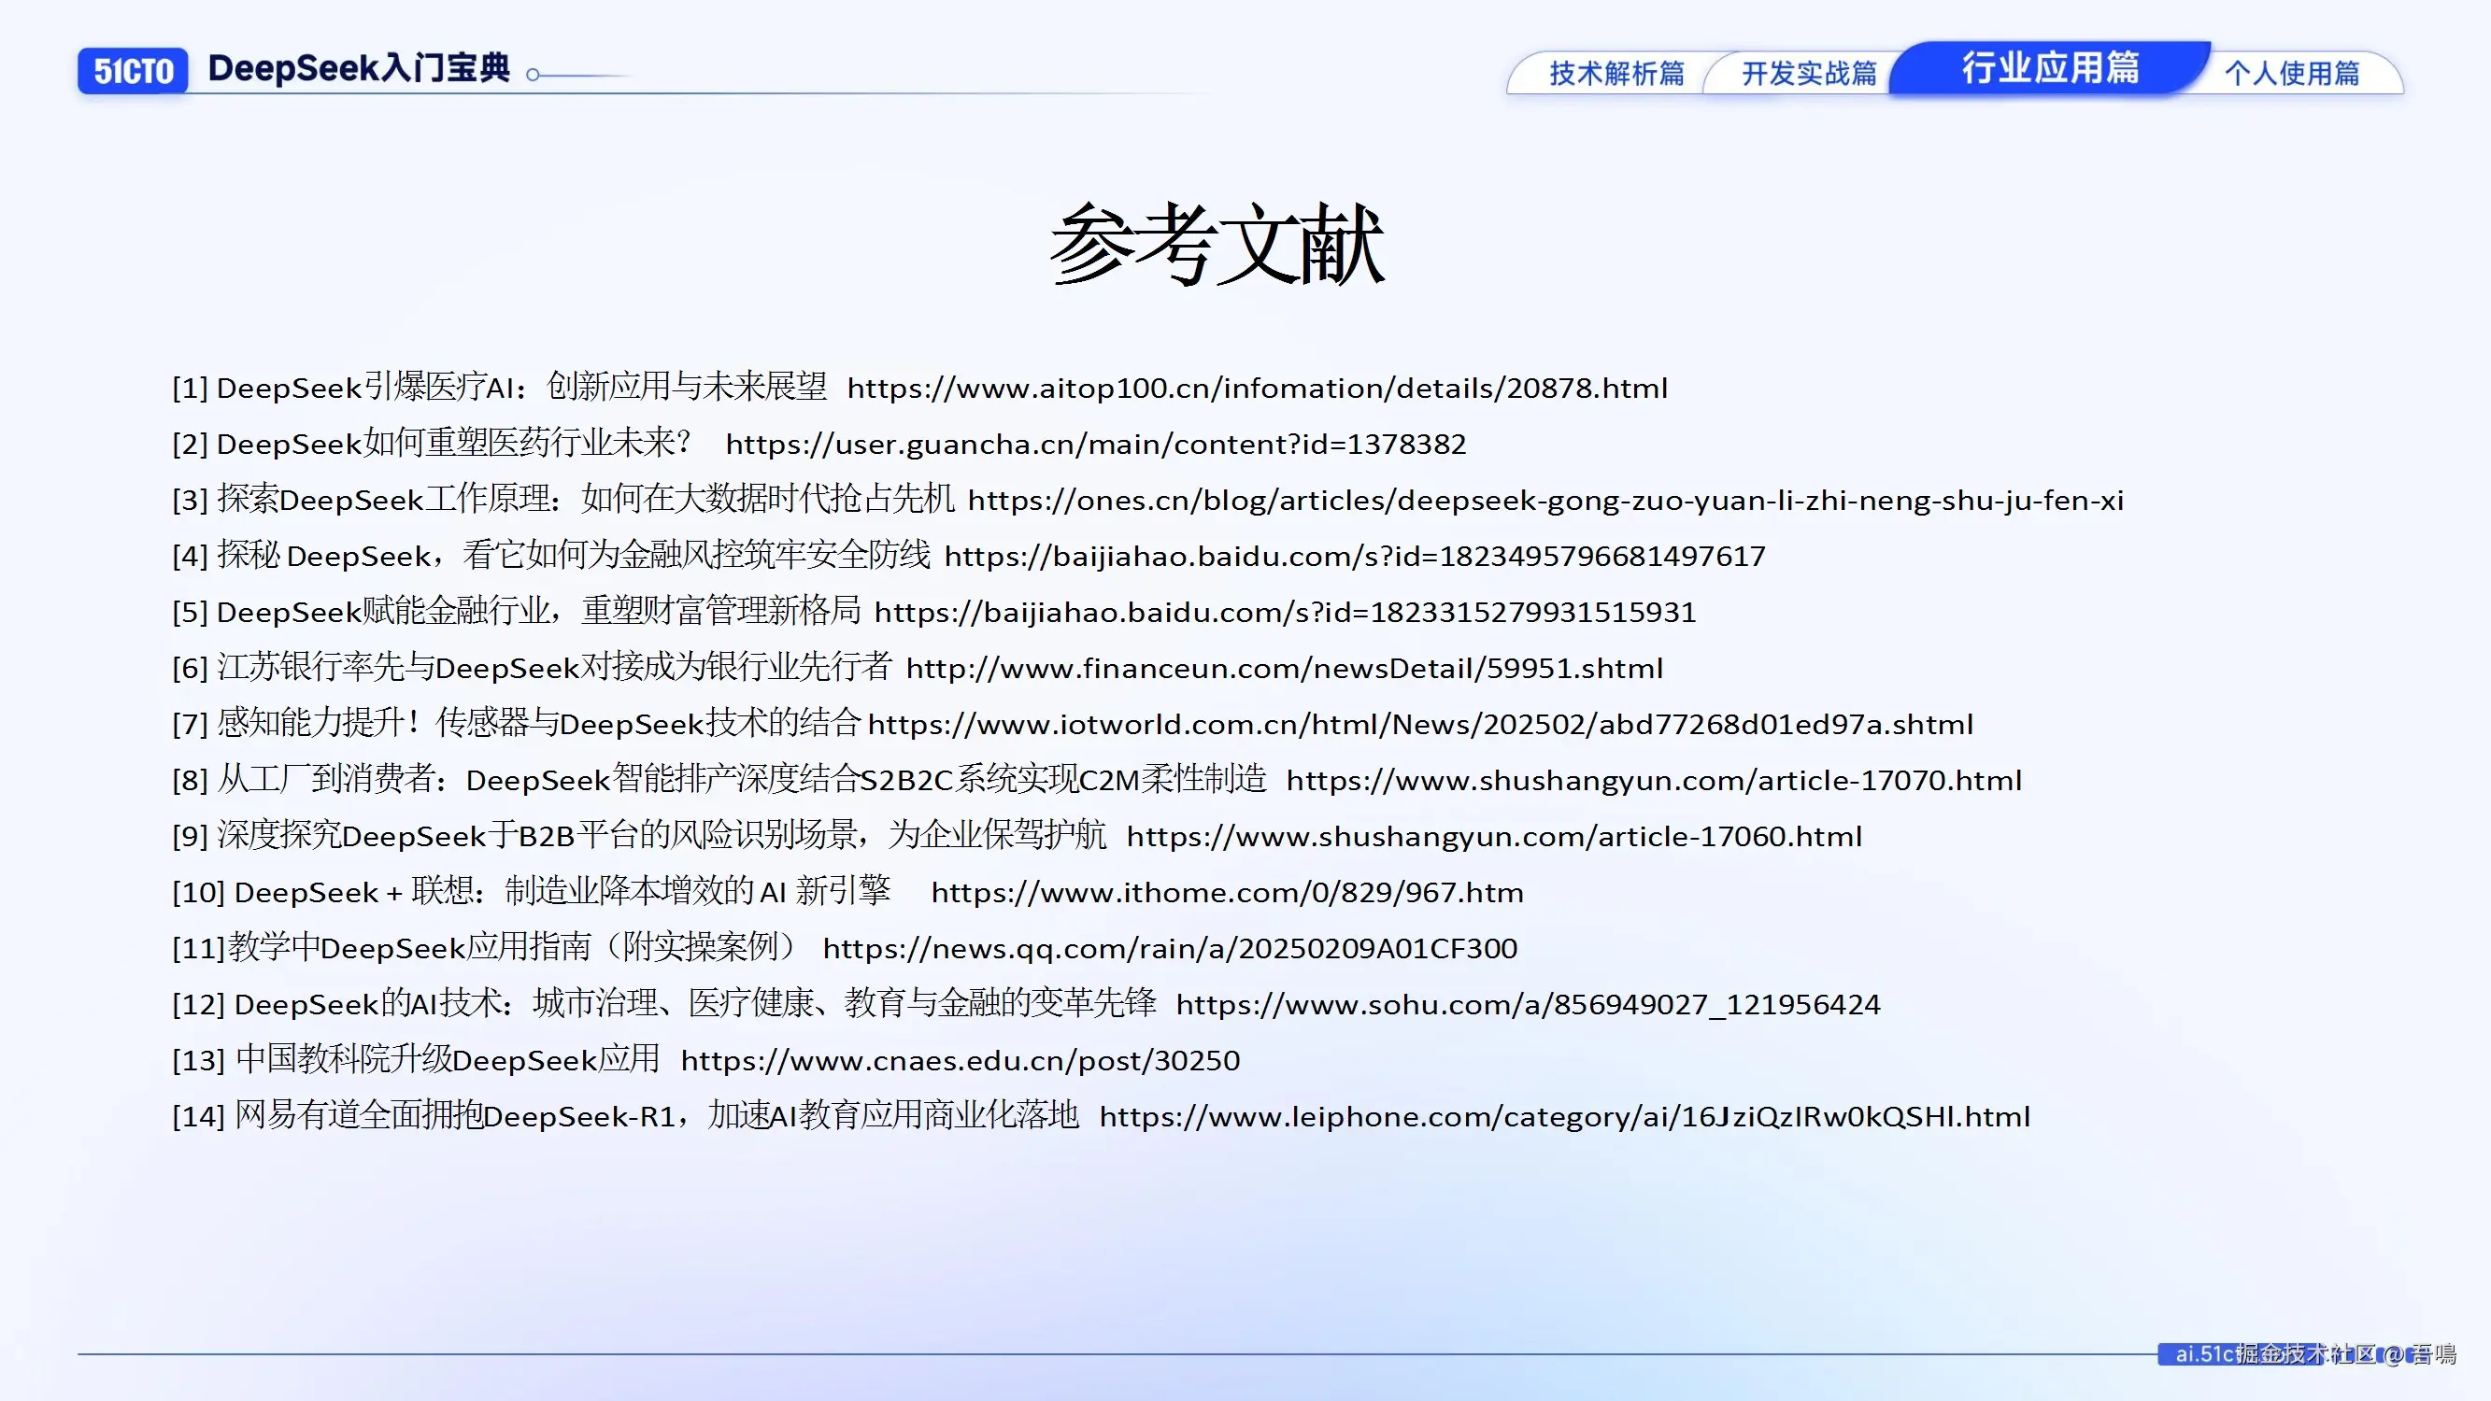
Task: Open the iotworld.com.cn news link
Action: pos(1420,725)
